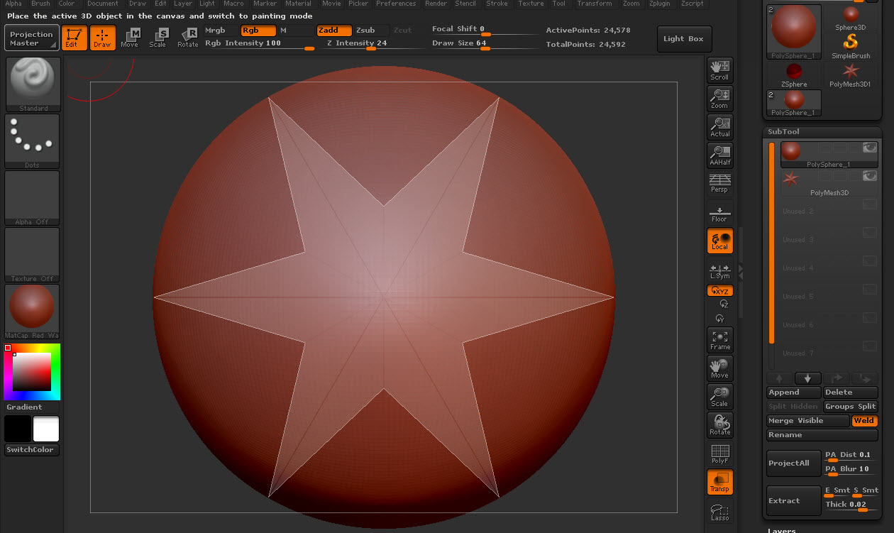Select the Frame icon in right shelf

(x=719, y=339)
